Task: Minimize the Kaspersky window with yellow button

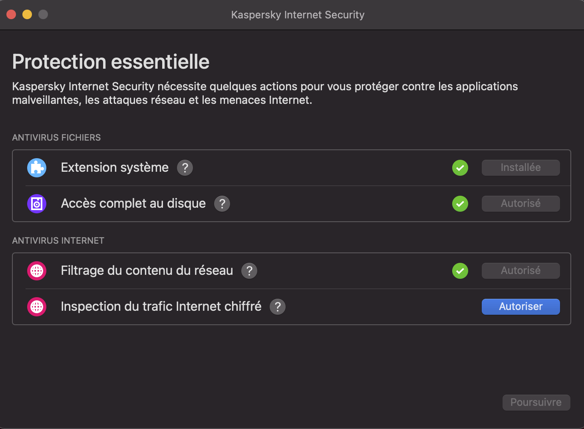Action: (x=27, y=15)
